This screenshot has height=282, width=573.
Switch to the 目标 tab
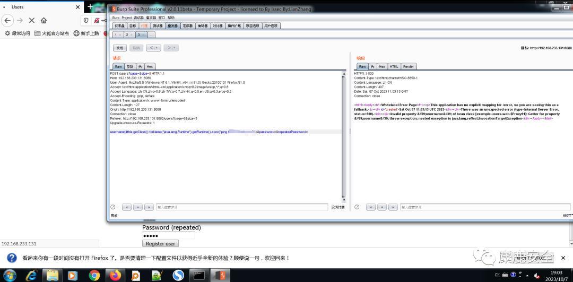click(133, 25)
